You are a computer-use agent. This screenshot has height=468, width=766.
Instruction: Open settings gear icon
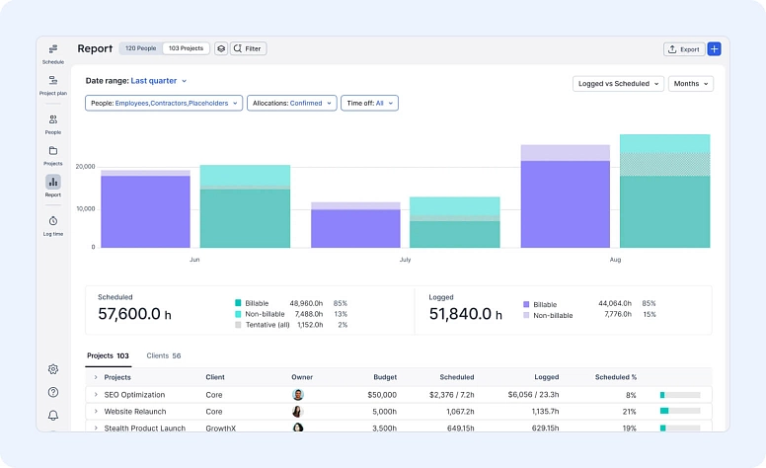53,369
